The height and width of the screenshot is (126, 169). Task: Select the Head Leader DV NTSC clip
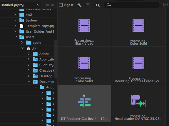pyautogui.click(x=138, y=101)
